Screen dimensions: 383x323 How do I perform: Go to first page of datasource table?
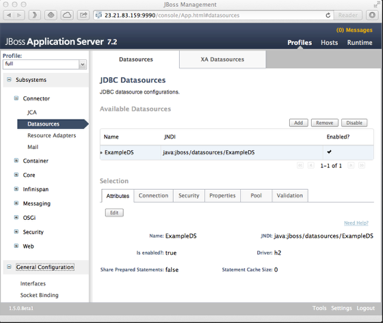tap(300, 165)
